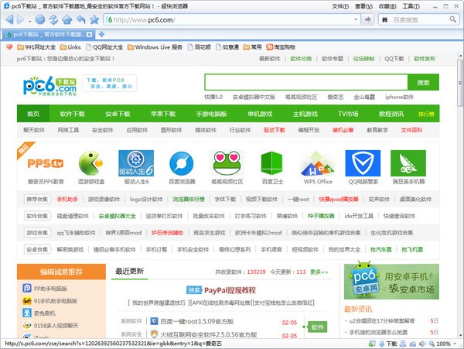Click the 更多>> link
The width and height of the screenshot is (464, 349).
[319, 272]
